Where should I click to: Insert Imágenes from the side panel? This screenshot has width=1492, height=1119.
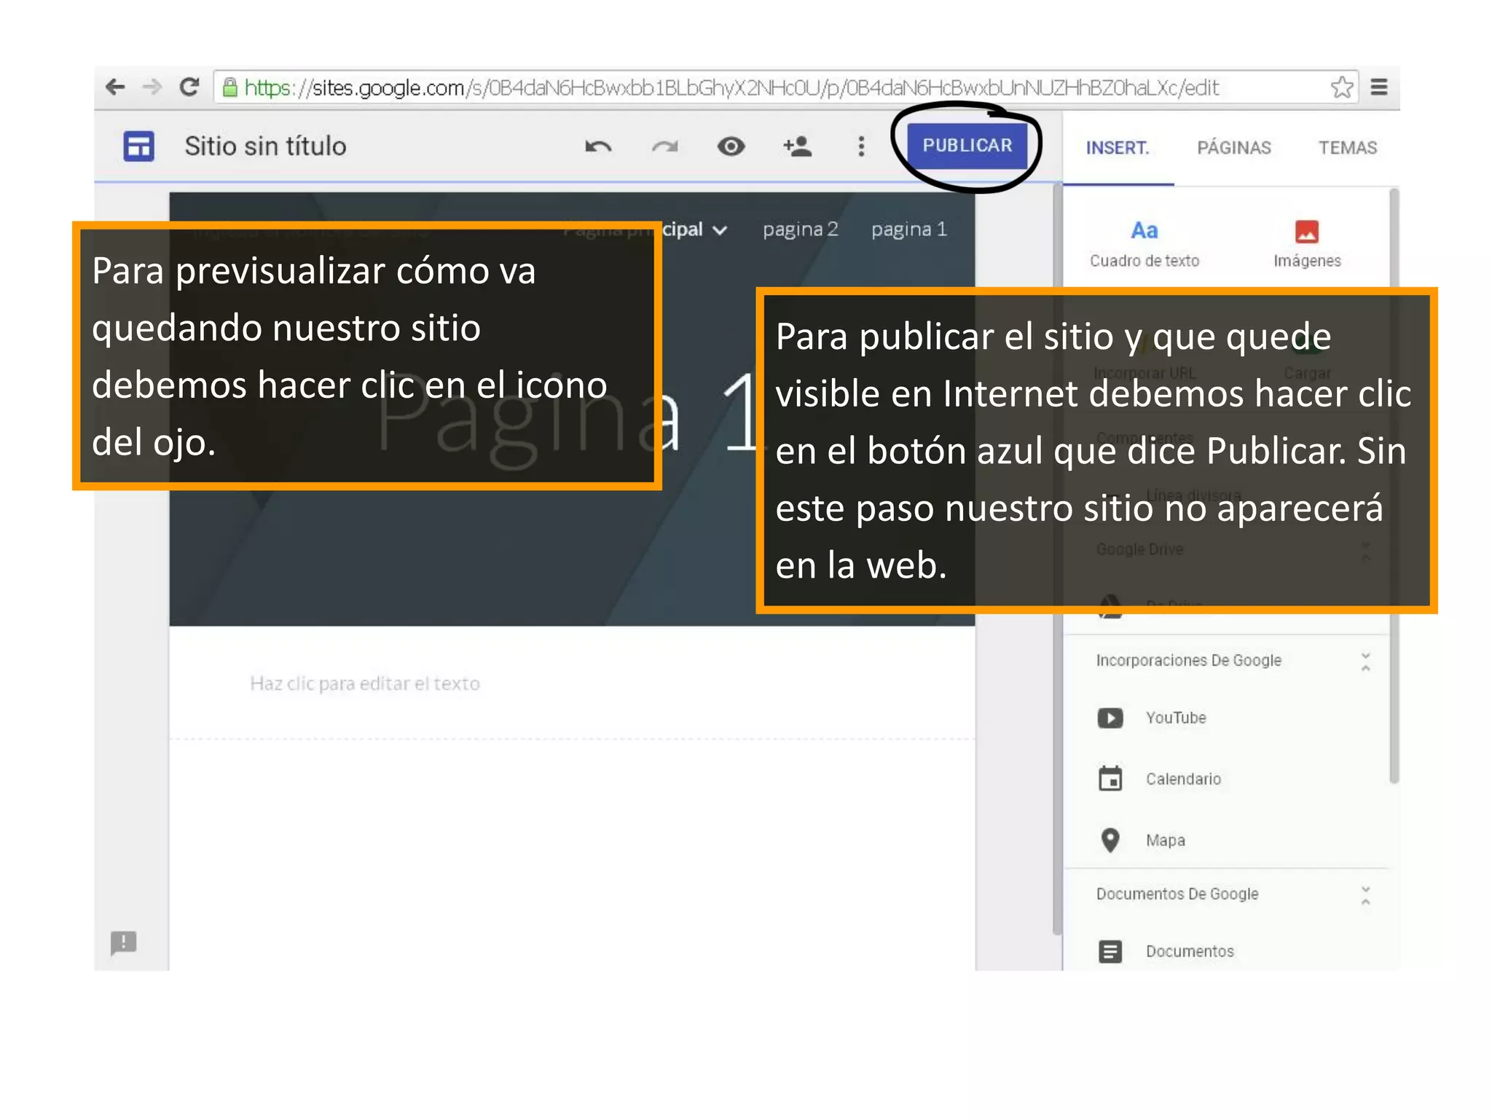(x=1307, y=244)
